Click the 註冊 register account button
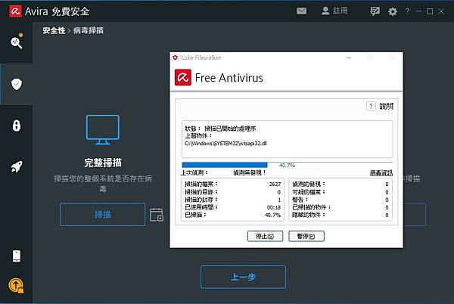The image size is (454, 304). 334,11
